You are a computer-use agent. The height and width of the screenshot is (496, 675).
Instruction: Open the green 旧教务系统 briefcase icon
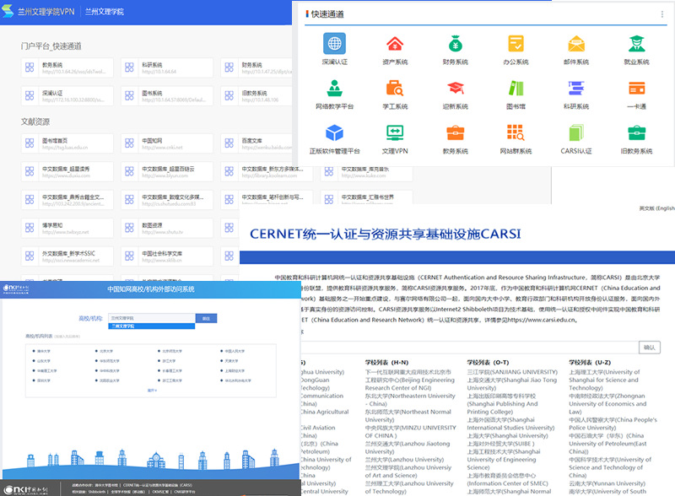coord(636,132)
